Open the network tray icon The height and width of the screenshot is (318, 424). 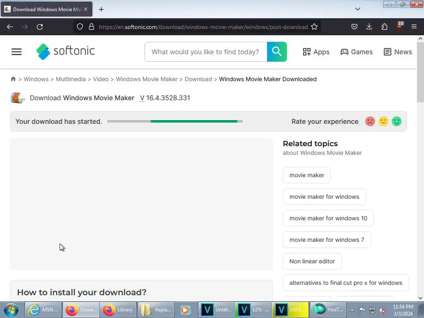pos(372,310)
